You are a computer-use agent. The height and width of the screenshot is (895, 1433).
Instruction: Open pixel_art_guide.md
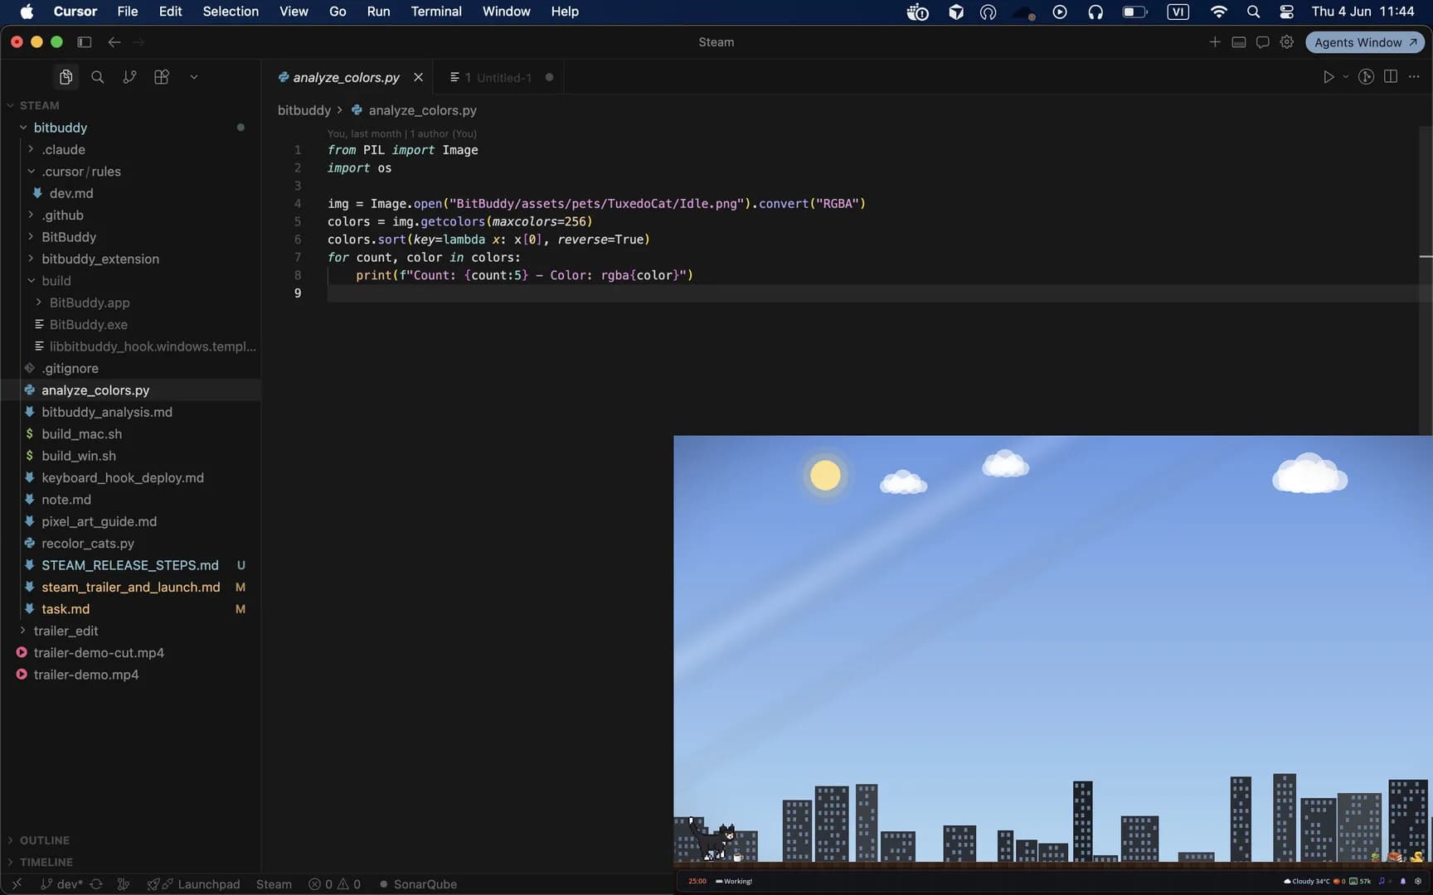point(131,521)
